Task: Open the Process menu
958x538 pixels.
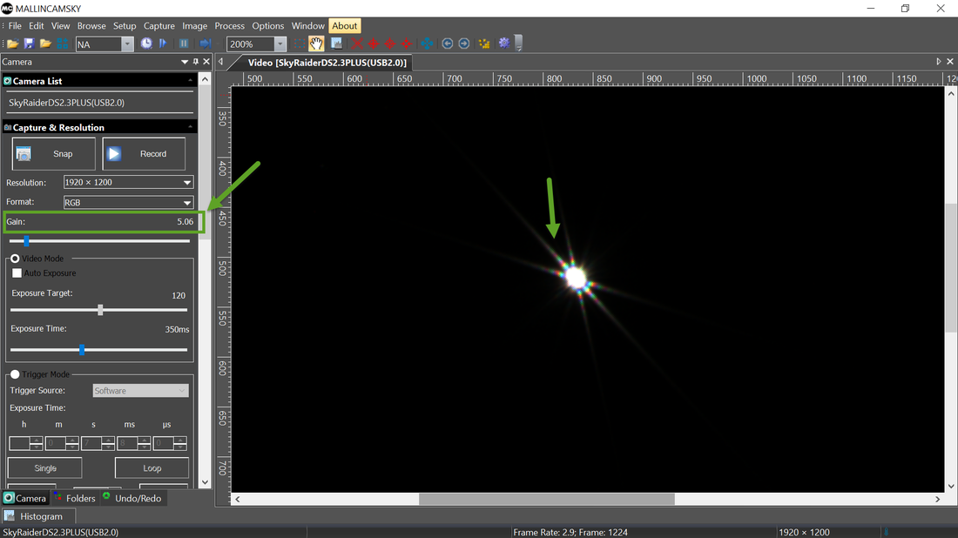Action: tap(229, 25)
